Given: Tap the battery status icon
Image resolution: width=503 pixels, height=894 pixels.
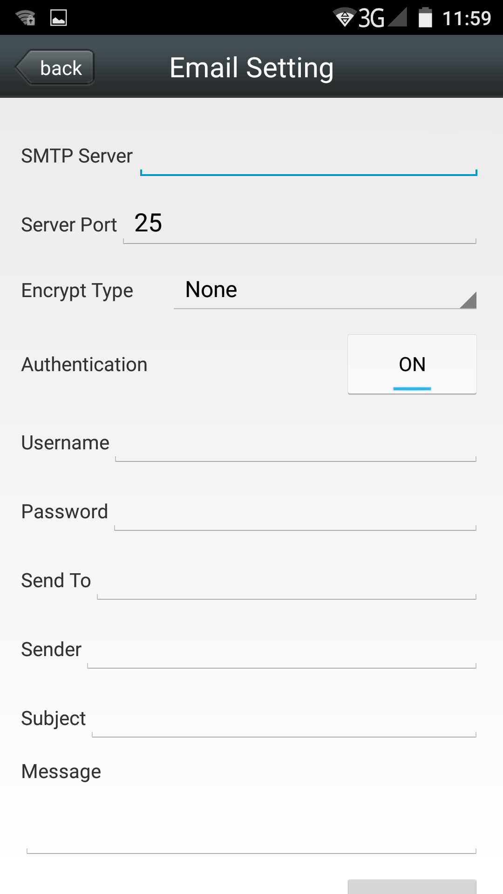Looking at the screenshot, I should pos(425,18).
